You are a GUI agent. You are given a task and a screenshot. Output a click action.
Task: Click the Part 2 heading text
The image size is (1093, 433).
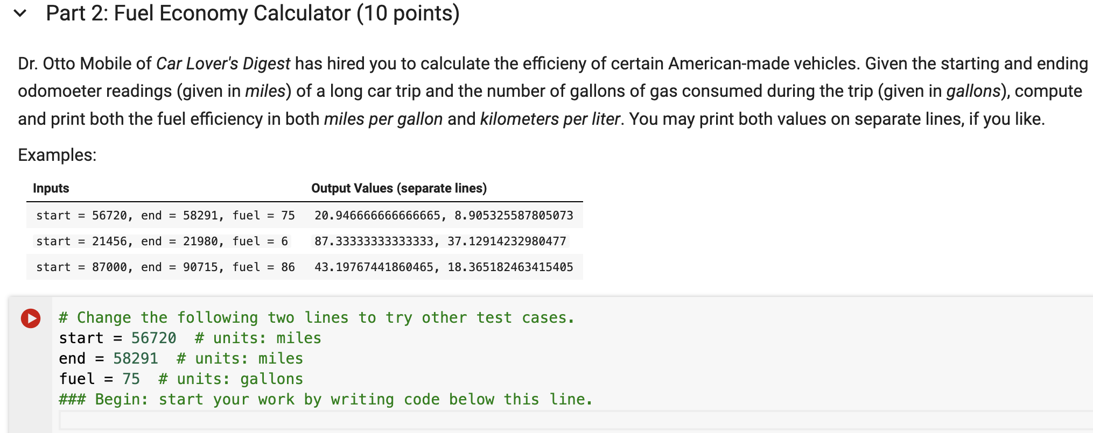(251, 13)
